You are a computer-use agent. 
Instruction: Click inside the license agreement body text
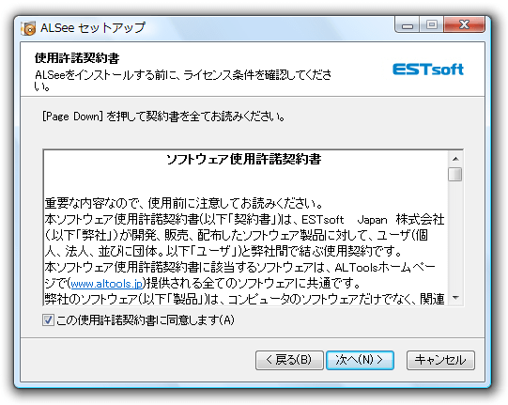coord(244,251)
